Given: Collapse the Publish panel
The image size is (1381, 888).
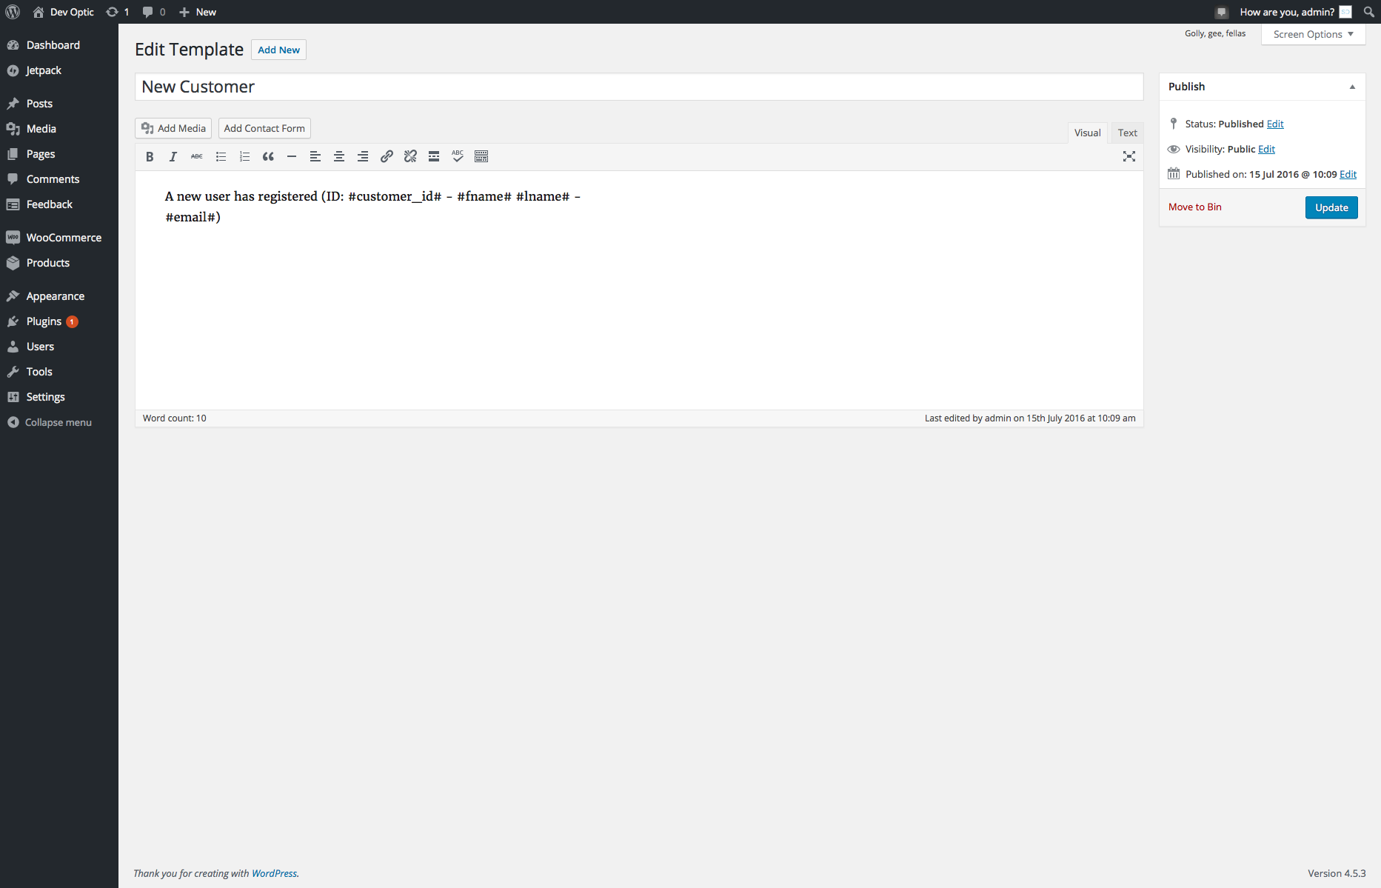Looking at the screenshot, I should tap(1352, 87).
